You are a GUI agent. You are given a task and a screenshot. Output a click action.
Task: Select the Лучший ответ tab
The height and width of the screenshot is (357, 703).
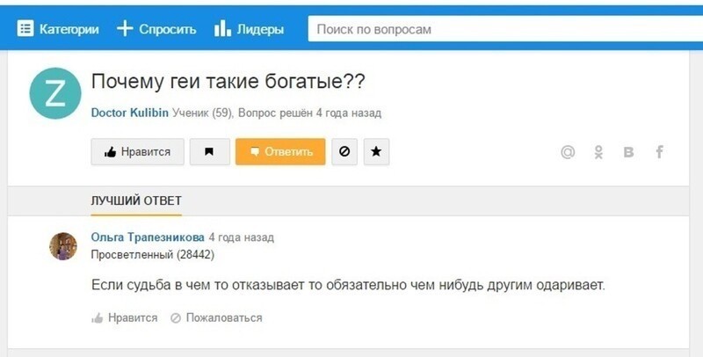coord(136,201)
